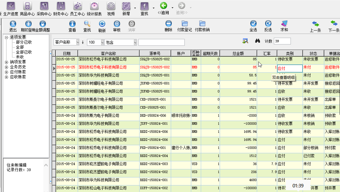Sort by 日期 column header
This screenshot has height=192, width=340.
[67, 53]
